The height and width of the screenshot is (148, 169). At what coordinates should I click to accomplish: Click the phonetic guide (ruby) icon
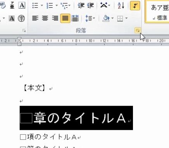(x=12, y=5)
